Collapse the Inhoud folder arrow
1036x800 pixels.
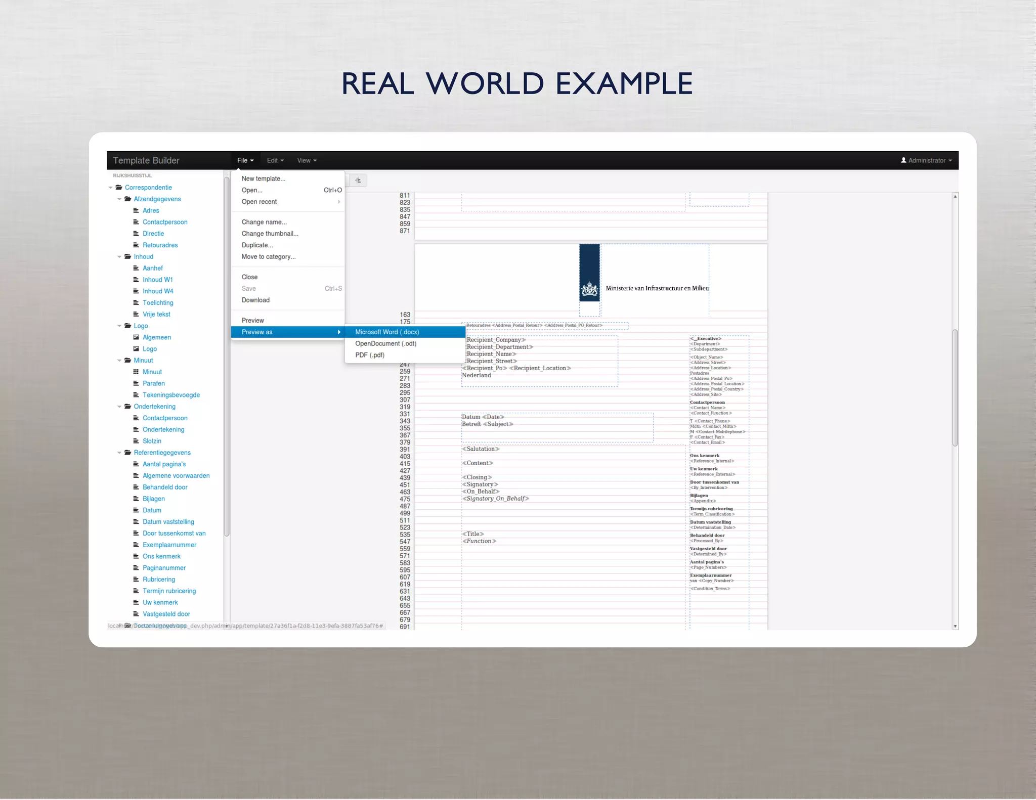[x=119, y=257]
